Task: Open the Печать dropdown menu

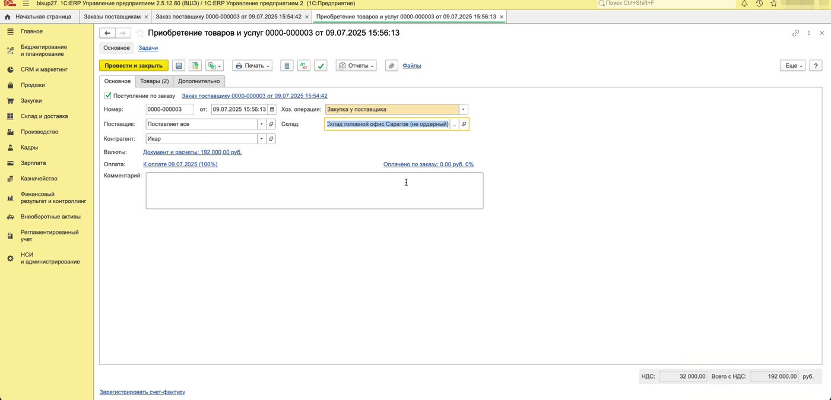Action: tap(252, 66)
